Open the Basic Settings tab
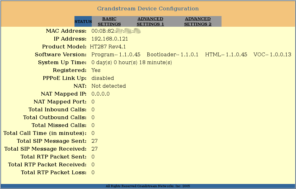 coord(109,21)
